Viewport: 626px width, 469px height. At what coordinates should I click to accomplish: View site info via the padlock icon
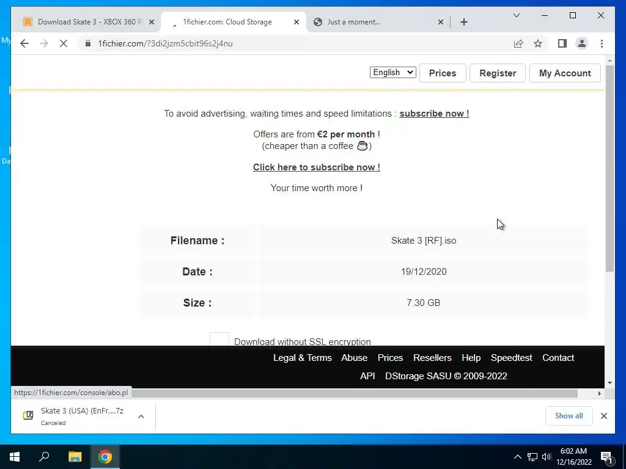[x=88, y=43]
